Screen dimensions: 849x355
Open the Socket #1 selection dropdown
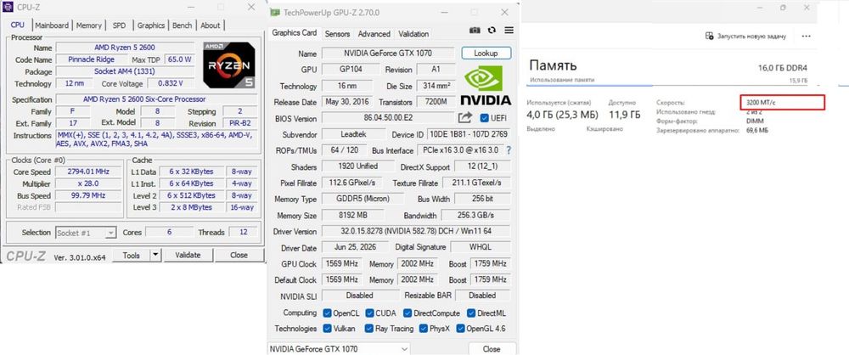click(86, 233)
